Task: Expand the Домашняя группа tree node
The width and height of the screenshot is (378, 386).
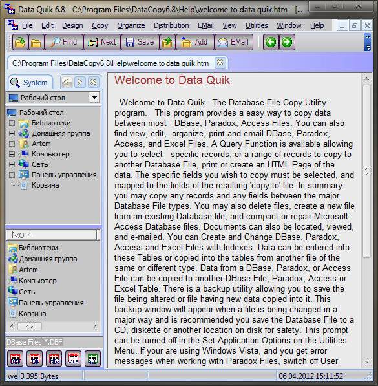Action: click(x=12, y=133)
